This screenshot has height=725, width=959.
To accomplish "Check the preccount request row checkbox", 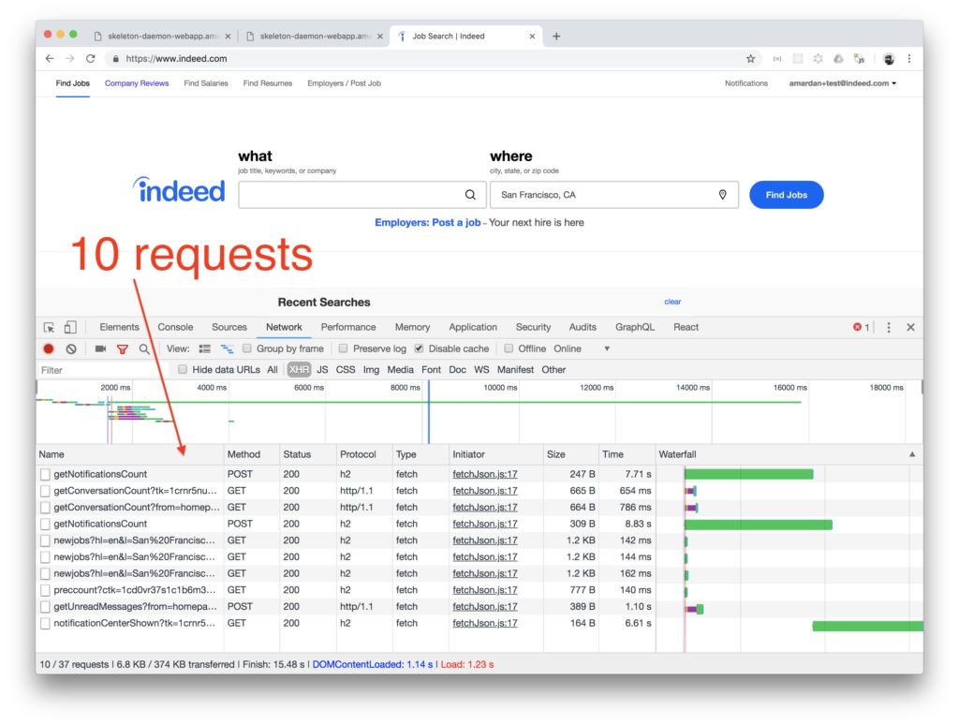I will coord(45,590).
